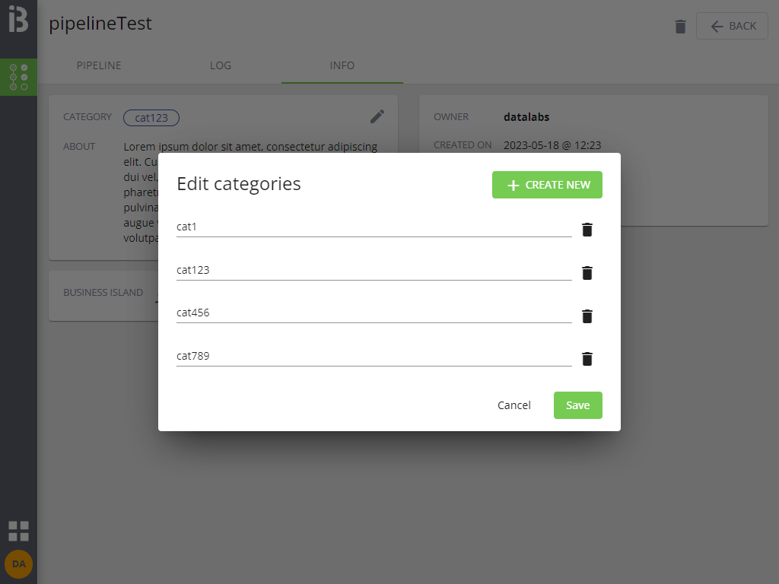Click the cat789 name field
The width and height of the screenshot is (779, 584).
point(374,356)
